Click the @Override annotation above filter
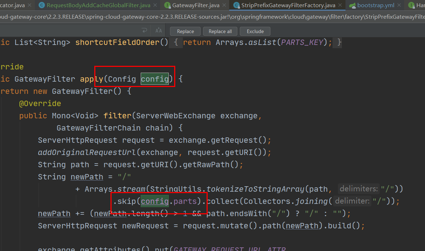Screen dimensions: 425x251 click(40, 104)
